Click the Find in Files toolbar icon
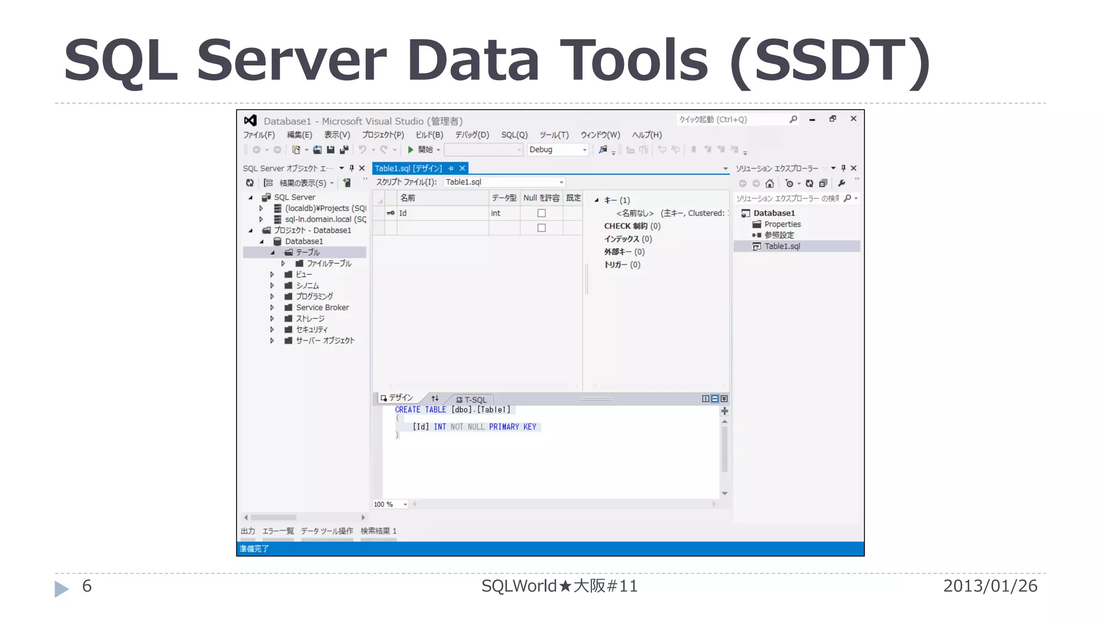The width and height of the screenshot is (1101, 619). pos(603,150)
